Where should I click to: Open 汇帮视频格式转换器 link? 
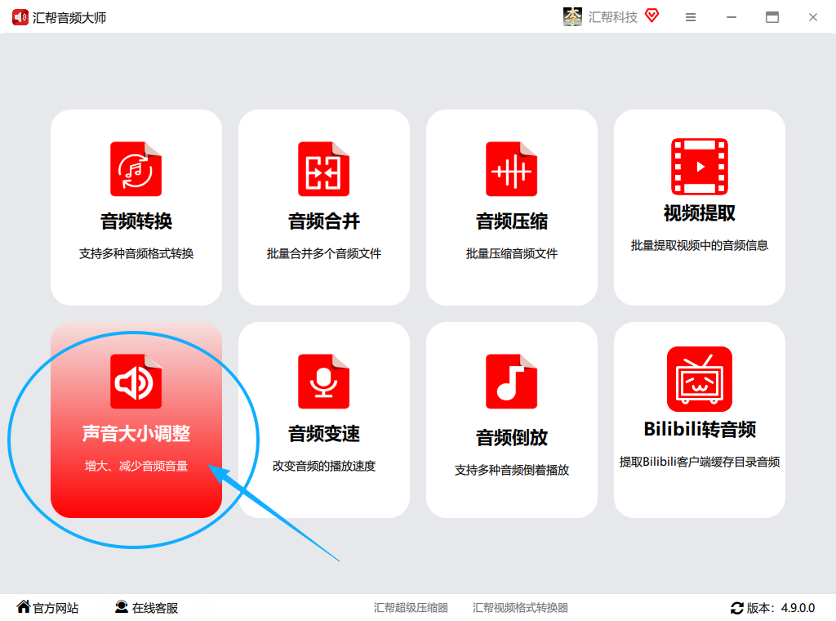520,608
